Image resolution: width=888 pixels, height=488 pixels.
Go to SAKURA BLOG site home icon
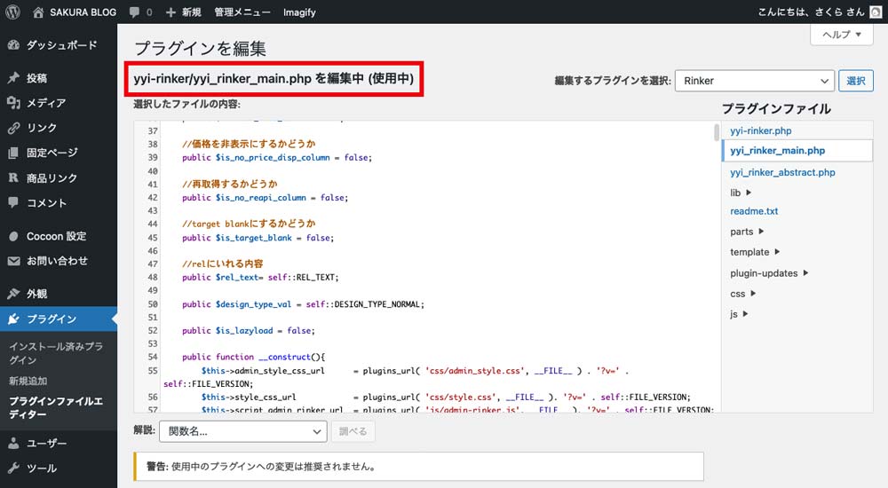[38, 12]
